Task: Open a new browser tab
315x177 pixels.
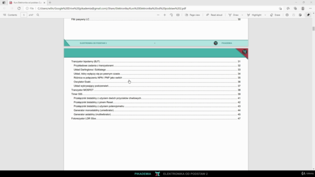Action: click(x=50, y=2)
